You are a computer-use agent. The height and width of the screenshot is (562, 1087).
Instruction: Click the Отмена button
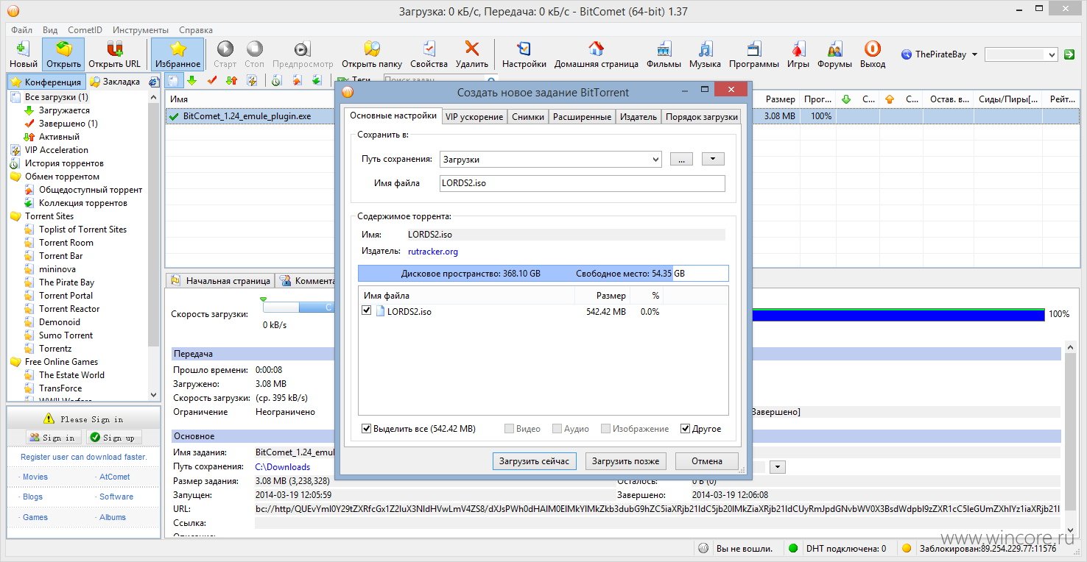click(707, 461)
